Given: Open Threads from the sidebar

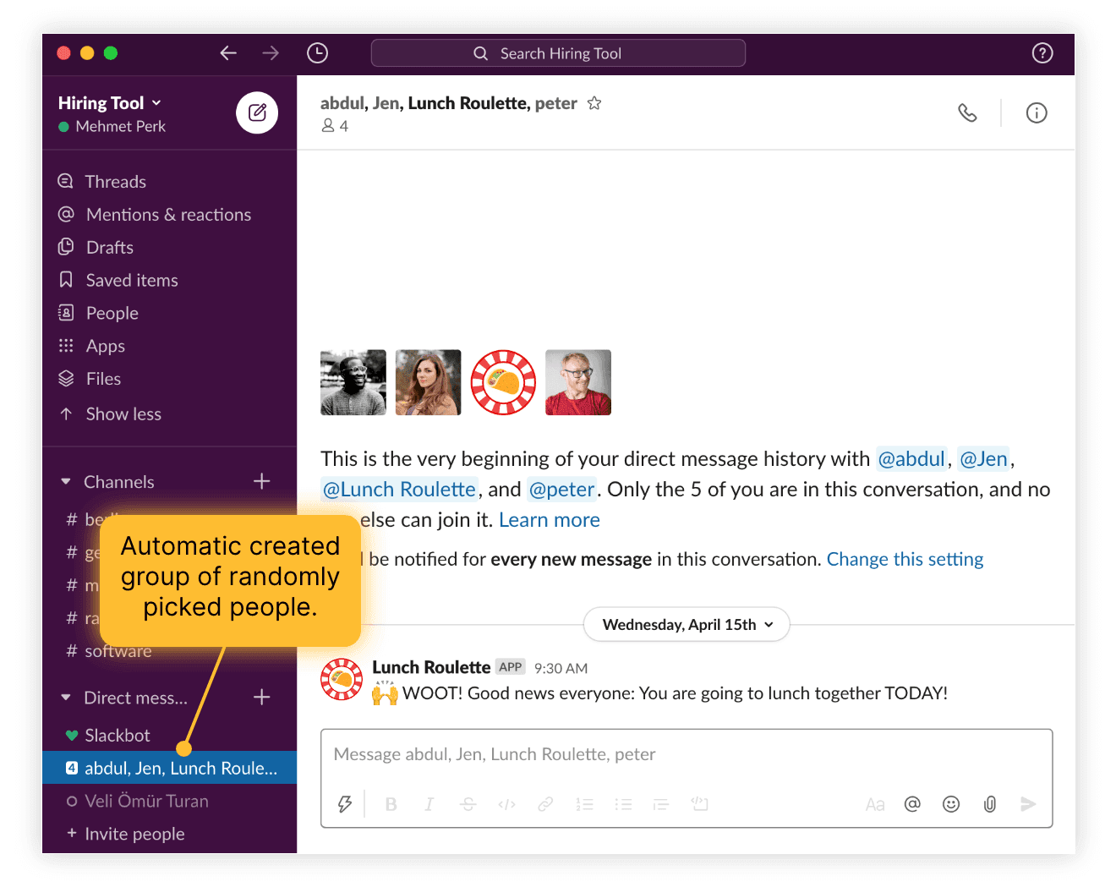Looking at the screenshot, I should [115, 181].
